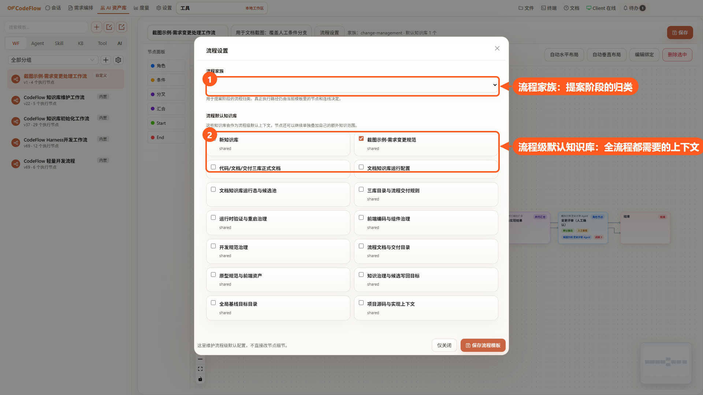Viewport: 703px width, 395px height.
Task: Open 终端 in the top bar
Action: coord(549,8)
